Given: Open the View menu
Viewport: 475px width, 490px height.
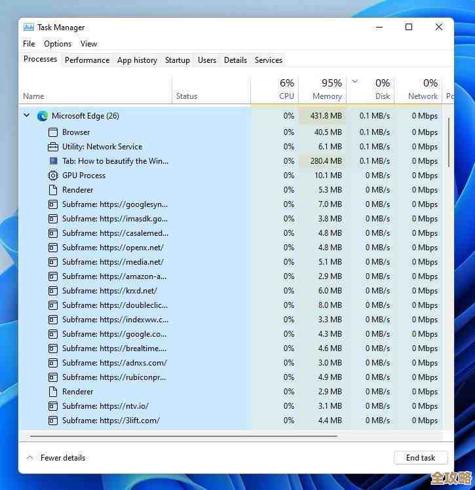Looking at the screenshot, I should (x=88, y=44).
